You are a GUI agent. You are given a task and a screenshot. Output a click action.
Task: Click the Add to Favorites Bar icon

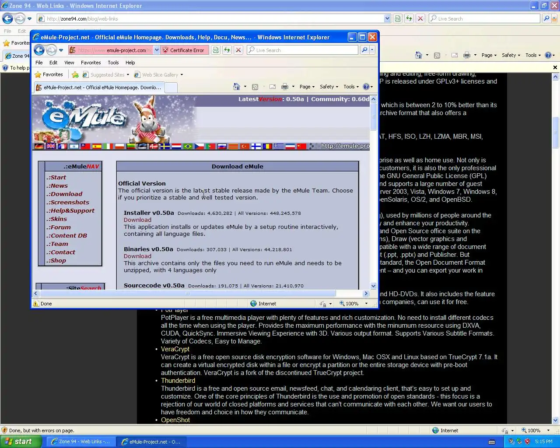75,74
